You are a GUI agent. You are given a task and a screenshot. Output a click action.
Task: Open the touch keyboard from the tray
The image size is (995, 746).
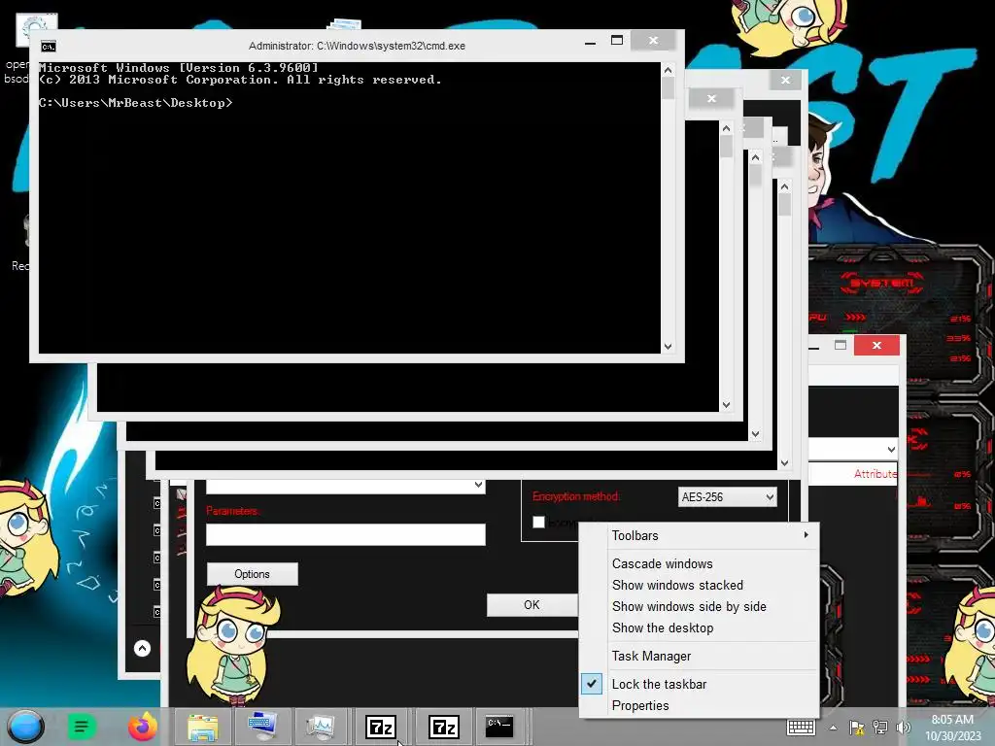pyautogui.click(x=801, y=727)
